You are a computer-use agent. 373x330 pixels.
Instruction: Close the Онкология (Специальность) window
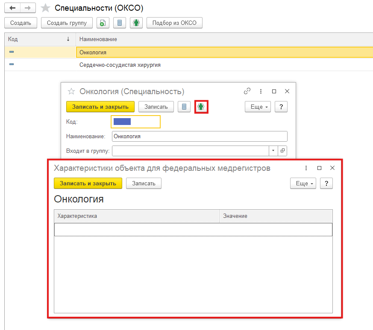pos(287,91)
